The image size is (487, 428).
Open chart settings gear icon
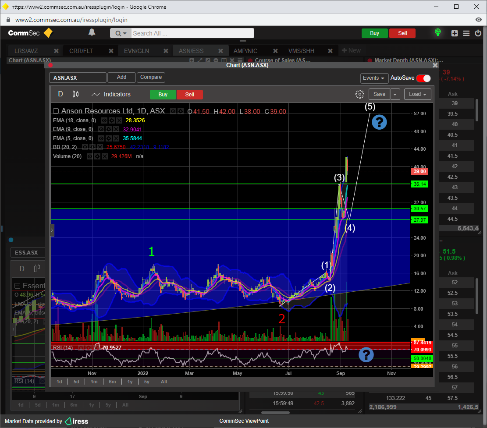(x=360, y=94)
